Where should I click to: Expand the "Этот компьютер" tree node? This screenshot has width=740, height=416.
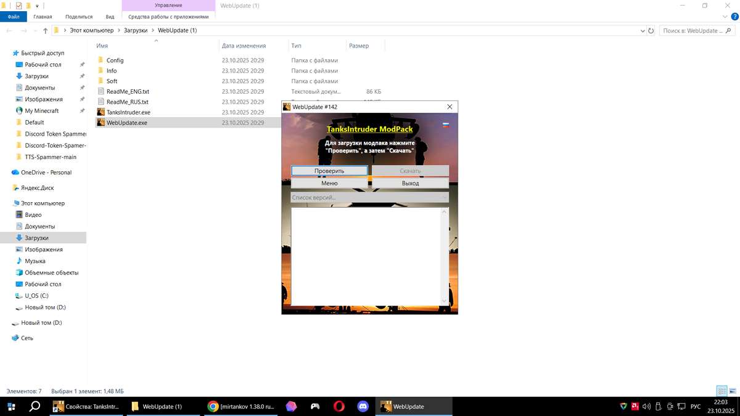7,203
